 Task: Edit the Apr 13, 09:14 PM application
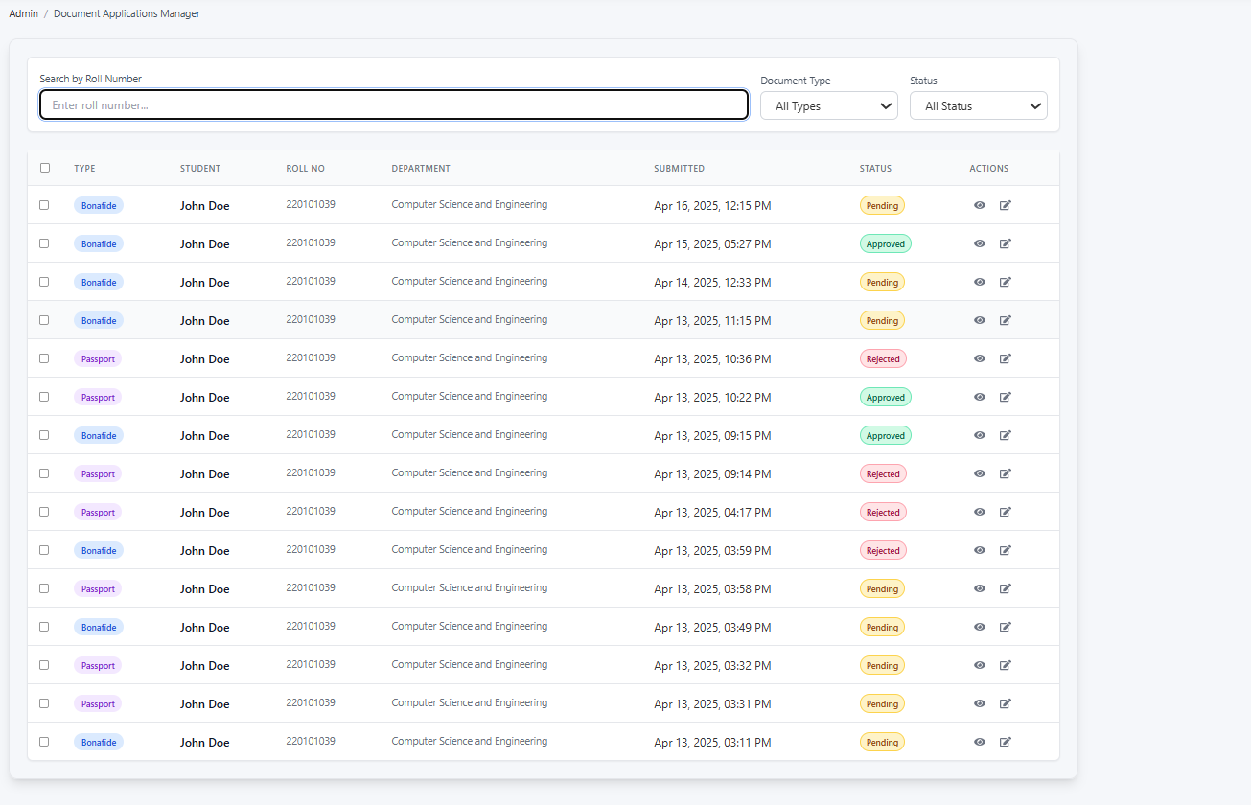point(1006,473)
